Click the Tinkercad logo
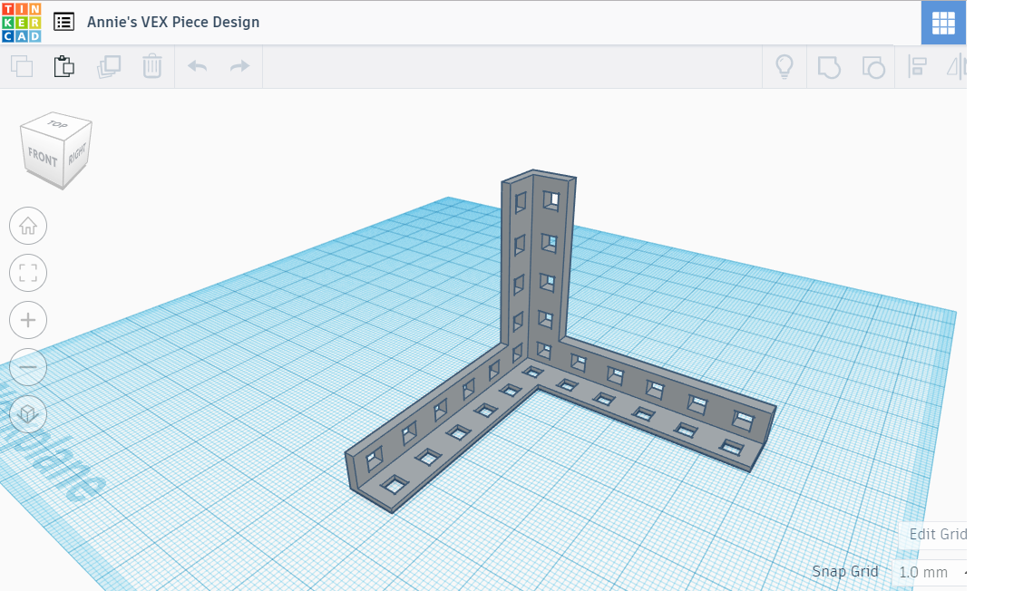 (x=21, y=23)
